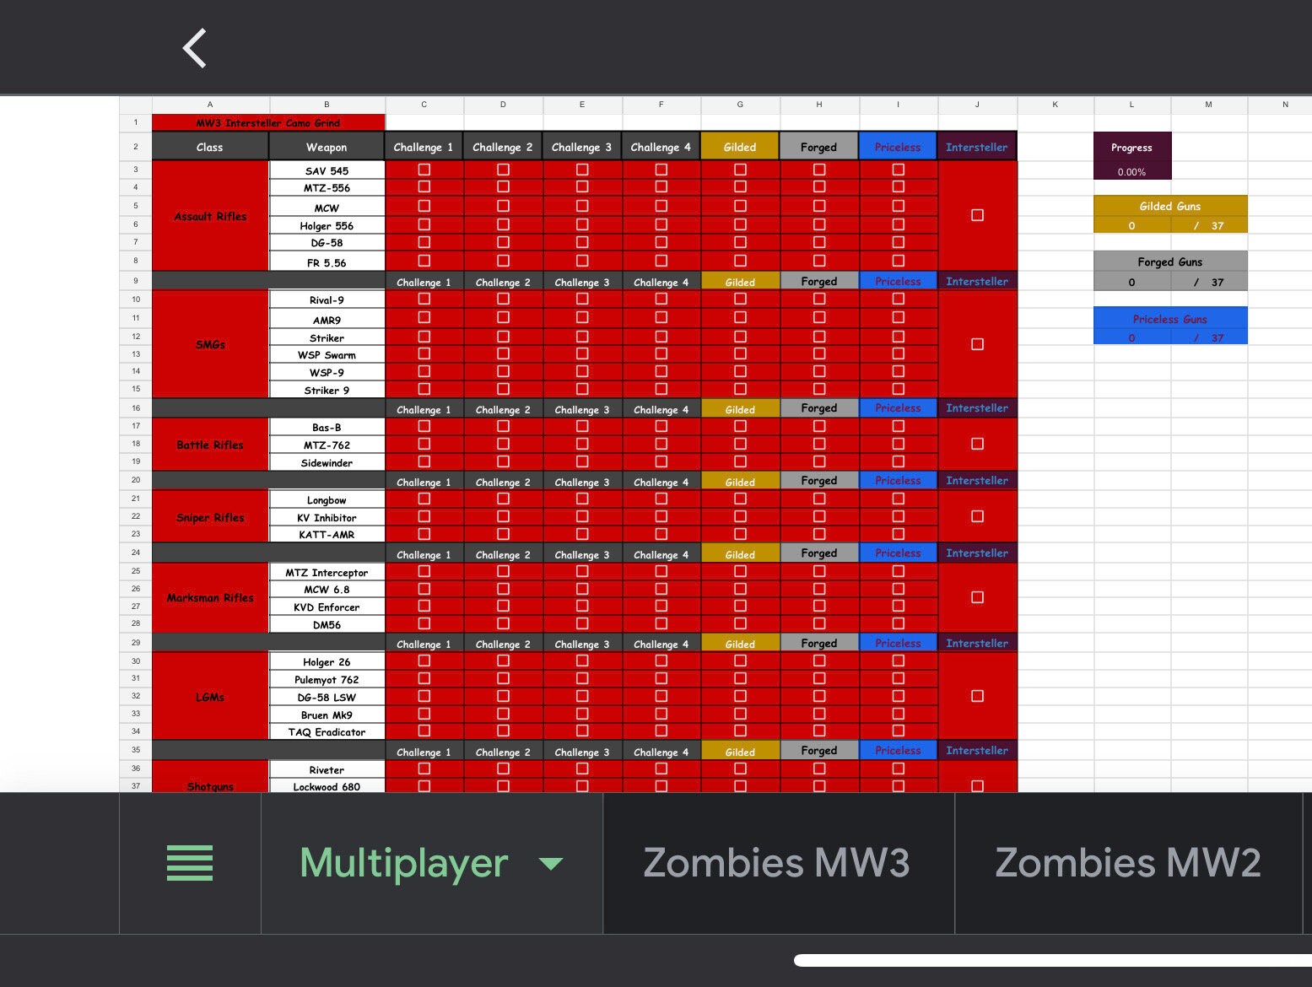The image size is (1312, 987).
Task: Check FR 5.56 Challenge 4 checkbox
Action: point(661,262)
